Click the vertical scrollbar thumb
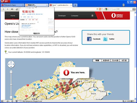This screenshot has height=103, width=137. pos(135,42)
